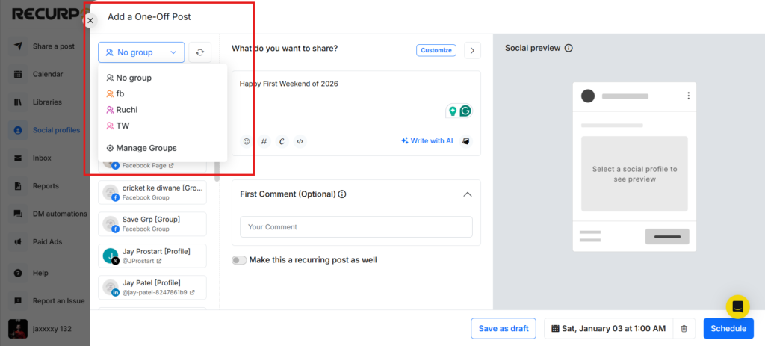The image size is (765, 346).
Task: Click the hashtag icon
Action: click(x=264, y=141)
